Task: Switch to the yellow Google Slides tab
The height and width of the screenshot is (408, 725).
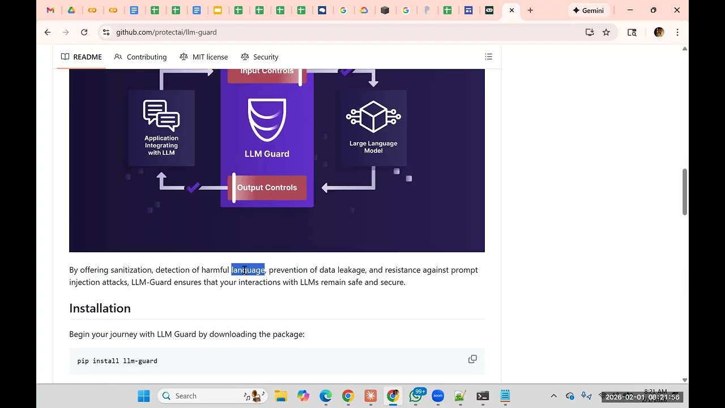Action: tap(217, 10)
